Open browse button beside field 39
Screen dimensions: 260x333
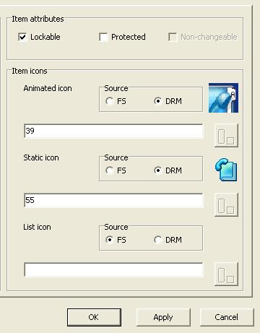point(226,135)
